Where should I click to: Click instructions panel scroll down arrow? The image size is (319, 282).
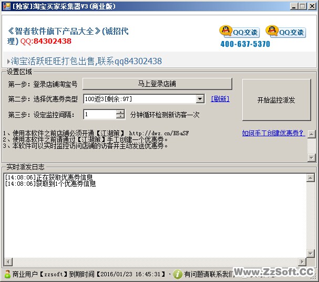click(312, 157)
